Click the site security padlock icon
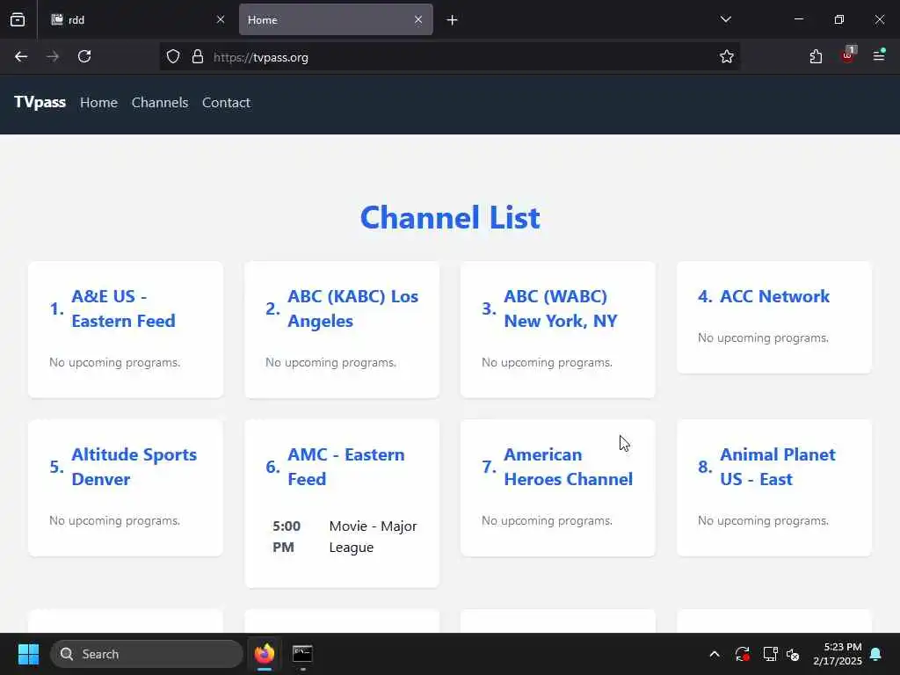 198,57
